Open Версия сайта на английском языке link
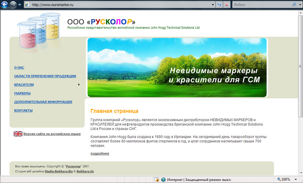The image size is (303, 183). (x=52, y=134)
